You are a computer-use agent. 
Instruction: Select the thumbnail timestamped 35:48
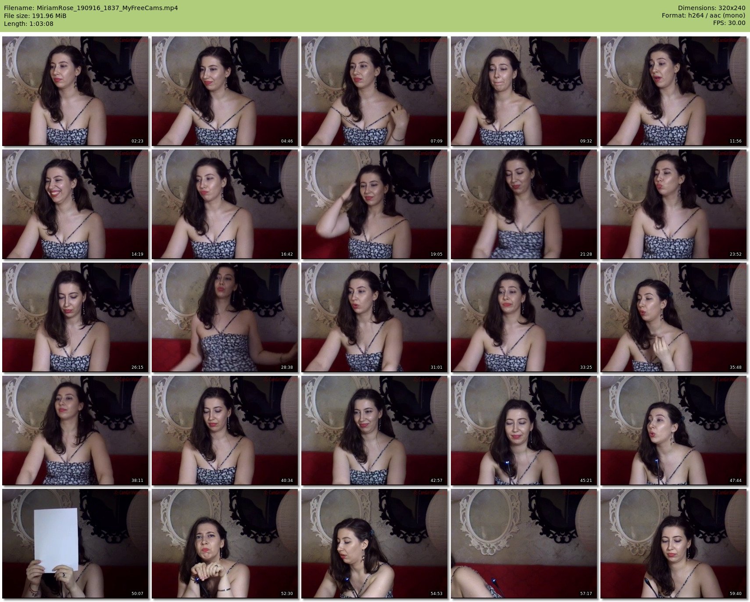click(674, 317)
